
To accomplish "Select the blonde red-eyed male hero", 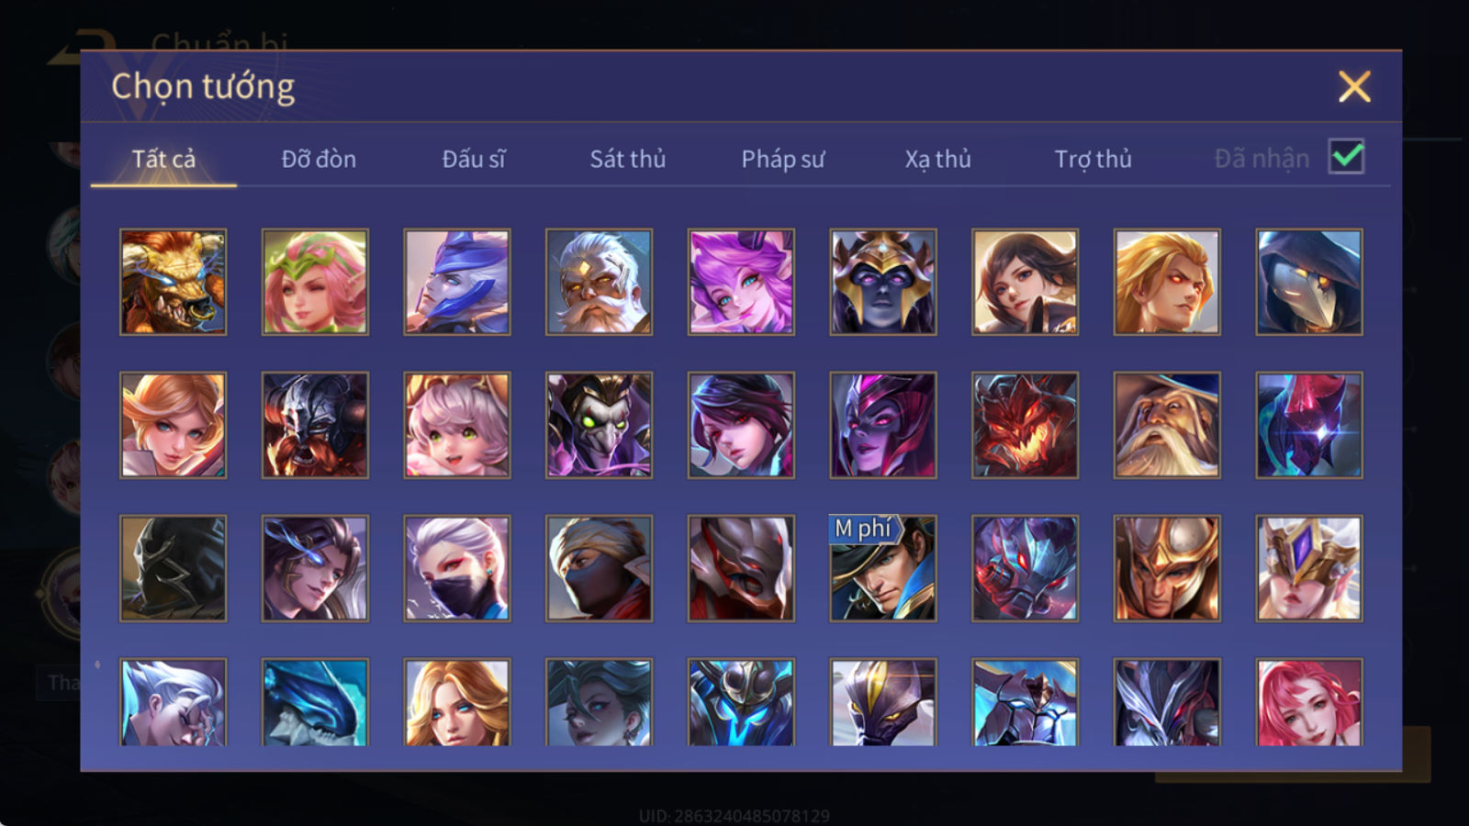I will click(1167, 282).
